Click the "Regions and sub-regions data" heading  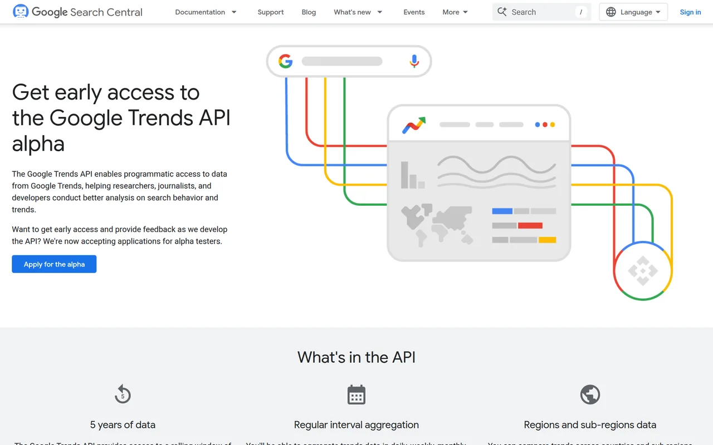tap(590, 424)
